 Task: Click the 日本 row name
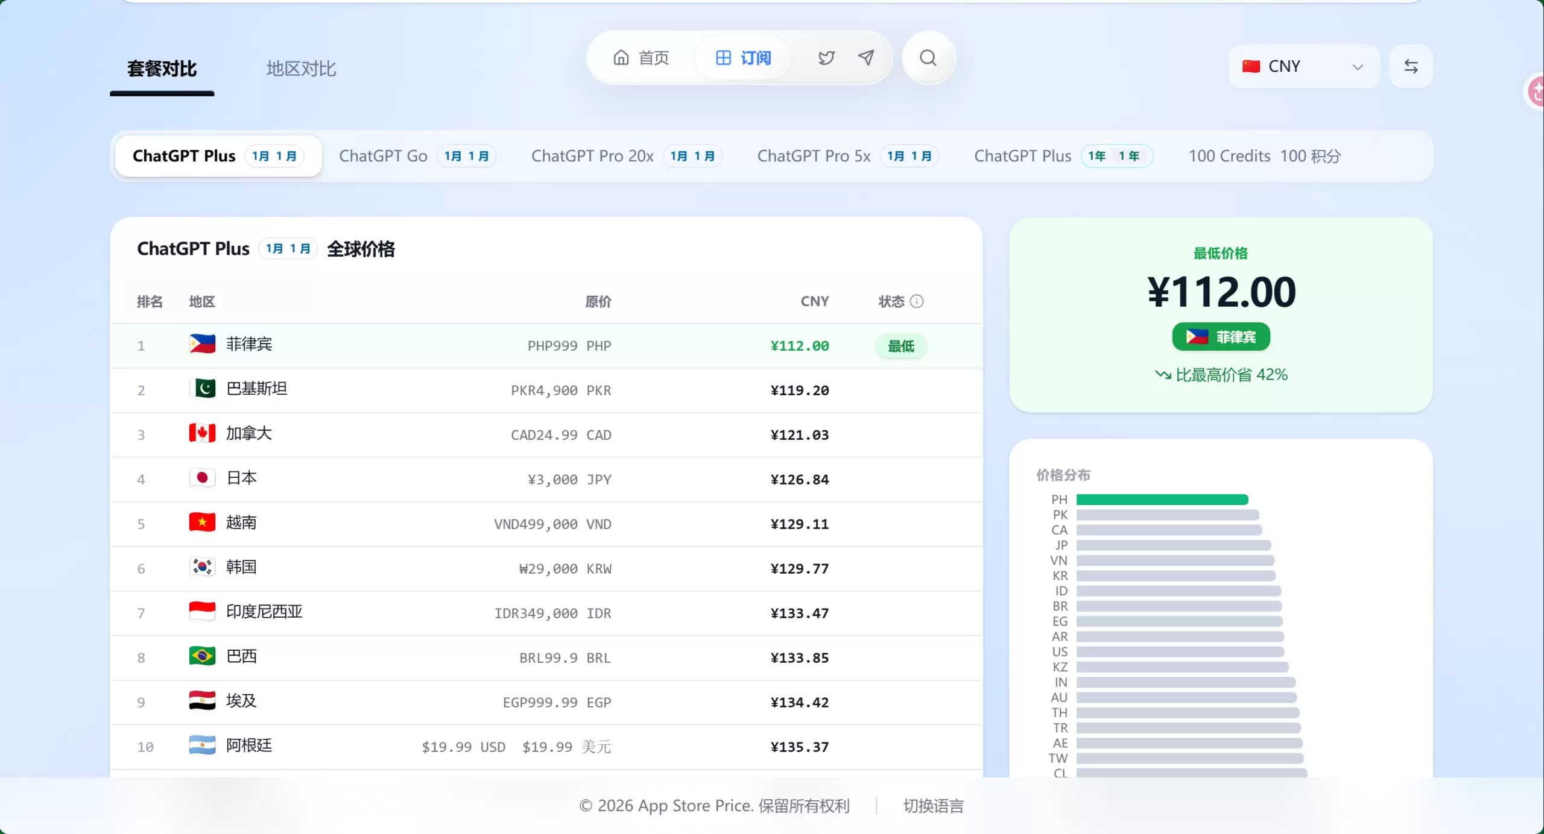tap(241, 478)
